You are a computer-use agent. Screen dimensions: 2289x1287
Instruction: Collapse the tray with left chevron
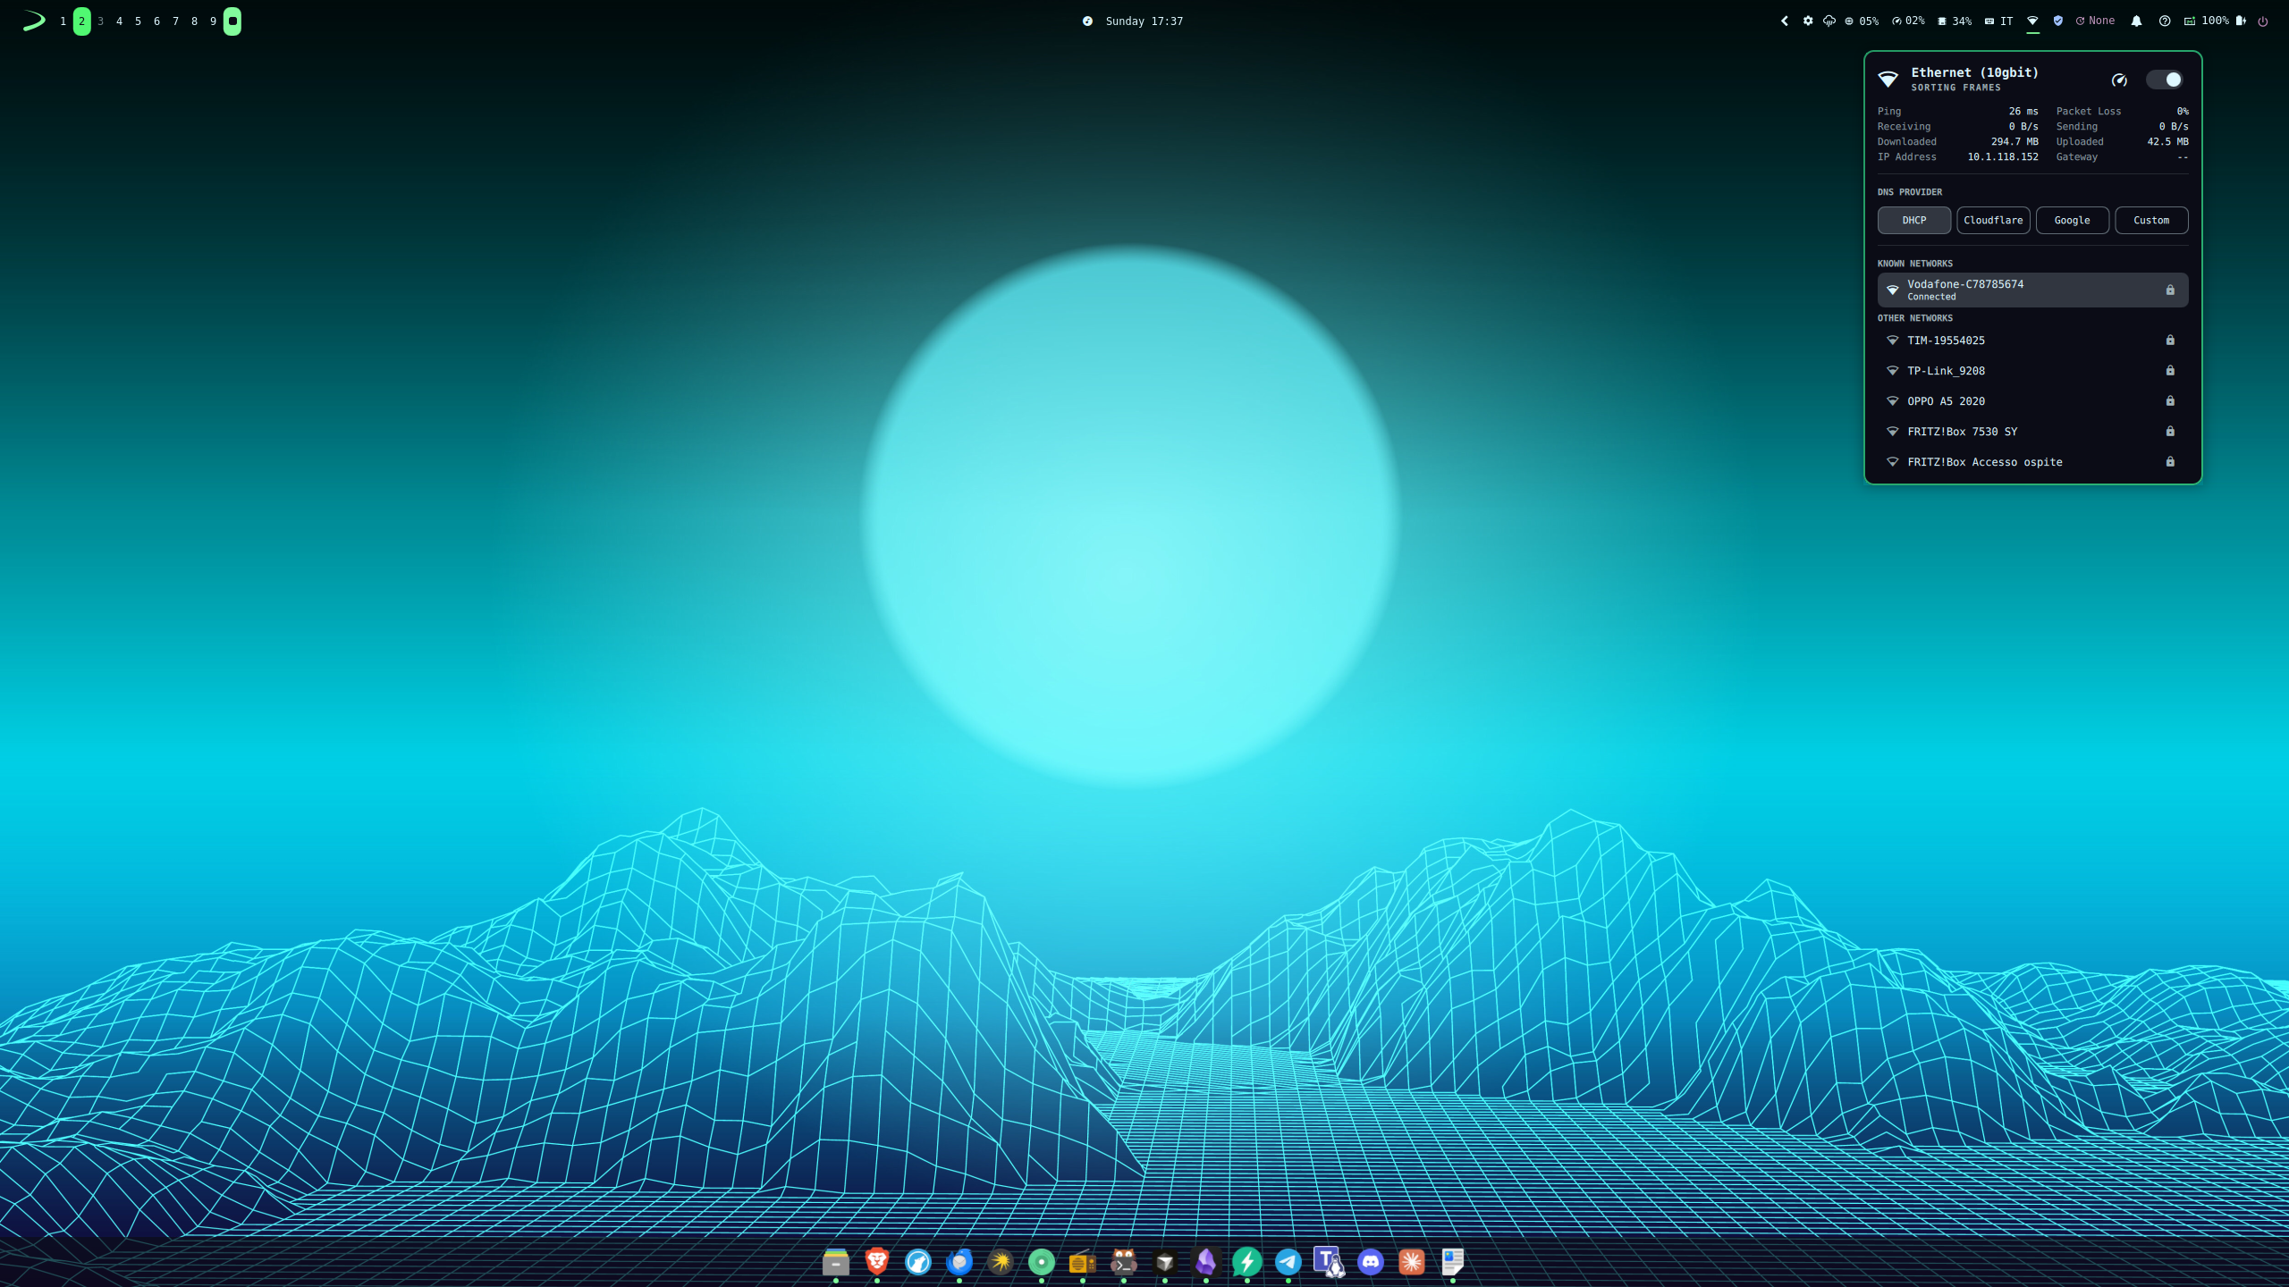[1785, 21]
